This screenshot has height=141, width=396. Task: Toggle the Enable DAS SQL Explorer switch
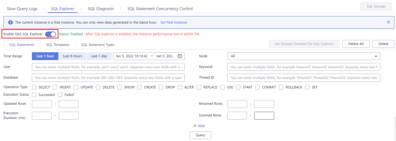(x=50, y=34)
